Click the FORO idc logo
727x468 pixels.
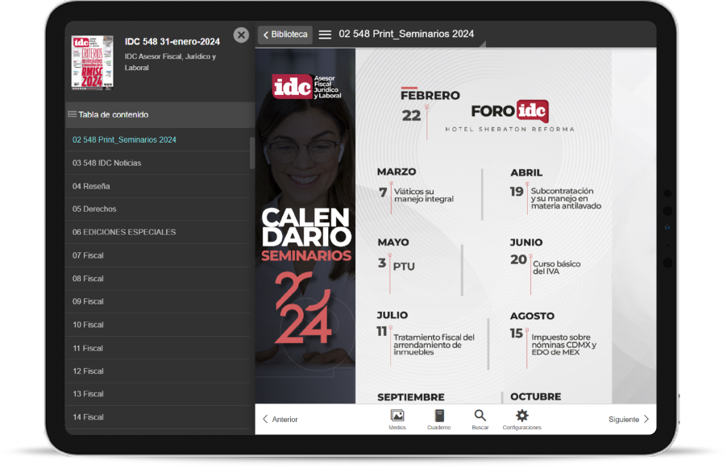pos(510,111)
